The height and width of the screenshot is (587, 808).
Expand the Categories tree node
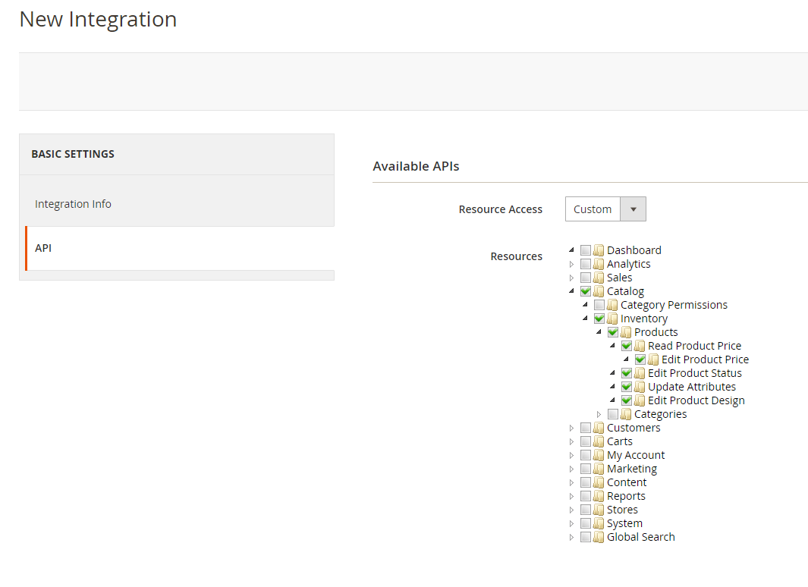tap(599, 413)
